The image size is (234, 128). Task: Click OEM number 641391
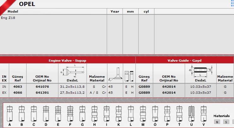click(42, 93)
